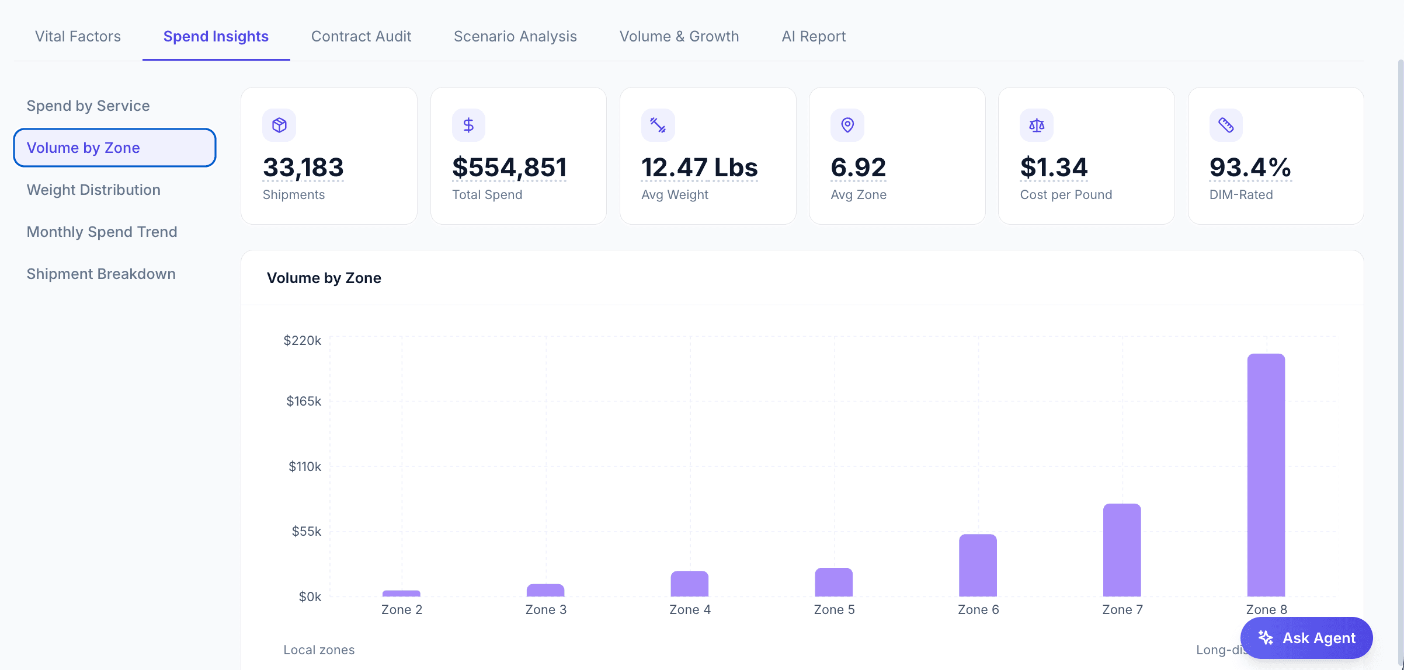Open the Vital Factors tab

[78, 36]
